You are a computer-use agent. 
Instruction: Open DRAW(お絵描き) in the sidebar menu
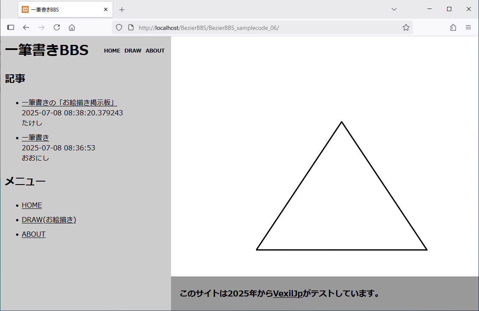pos(49,220)
